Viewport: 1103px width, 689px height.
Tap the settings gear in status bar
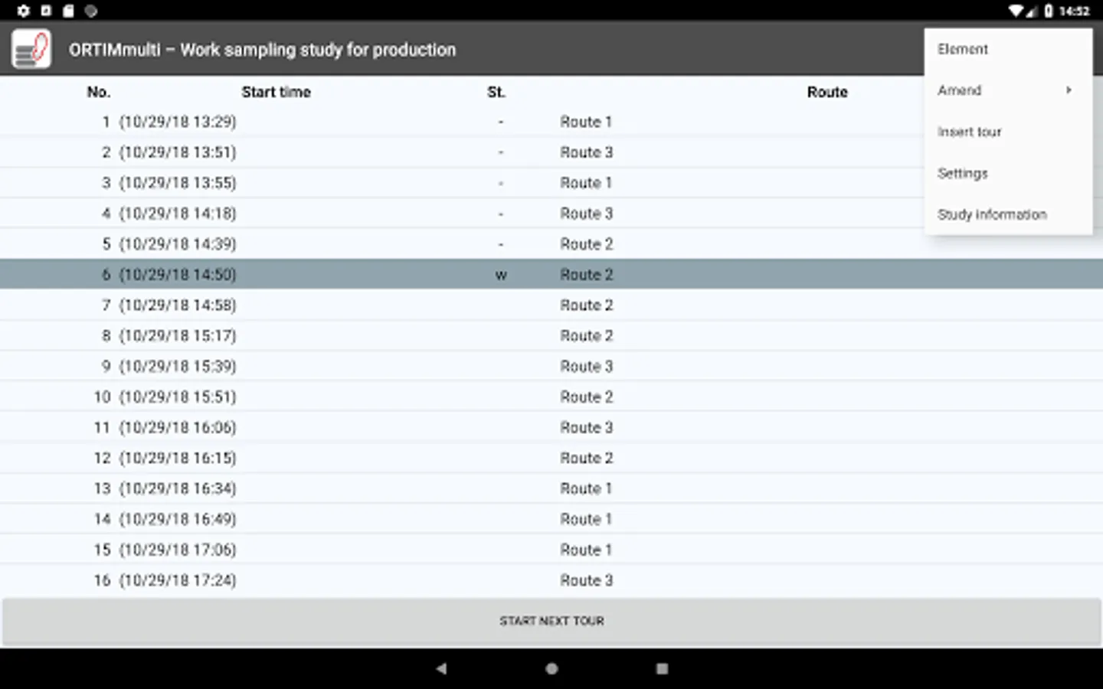23,11
